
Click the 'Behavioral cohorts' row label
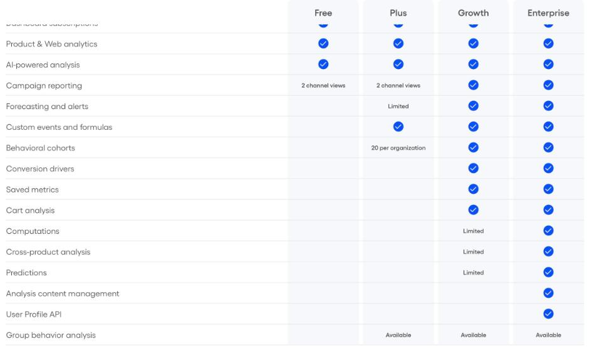tap(40, 148)
